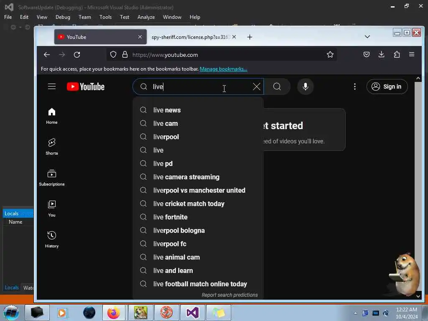Open Manage bookmarks link
Screen dimensions: 428x321
point(223,69)
